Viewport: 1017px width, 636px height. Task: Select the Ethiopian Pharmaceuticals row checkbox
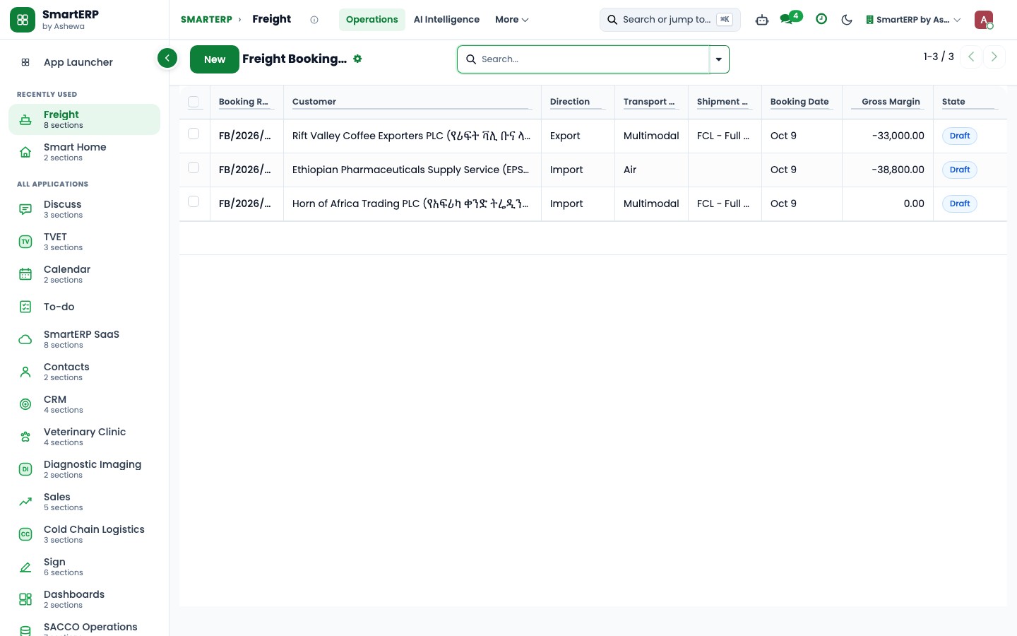194,167
